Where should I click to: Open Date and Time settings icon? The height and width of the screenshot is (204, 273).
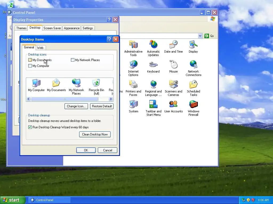(173, 47)
